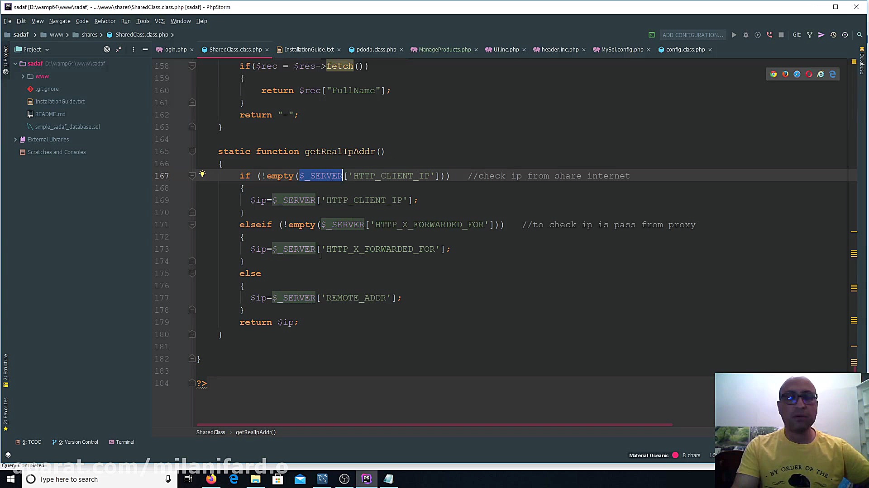
Task: Open the Git branch icon in the toolbar
Action: tap(810, 35)
